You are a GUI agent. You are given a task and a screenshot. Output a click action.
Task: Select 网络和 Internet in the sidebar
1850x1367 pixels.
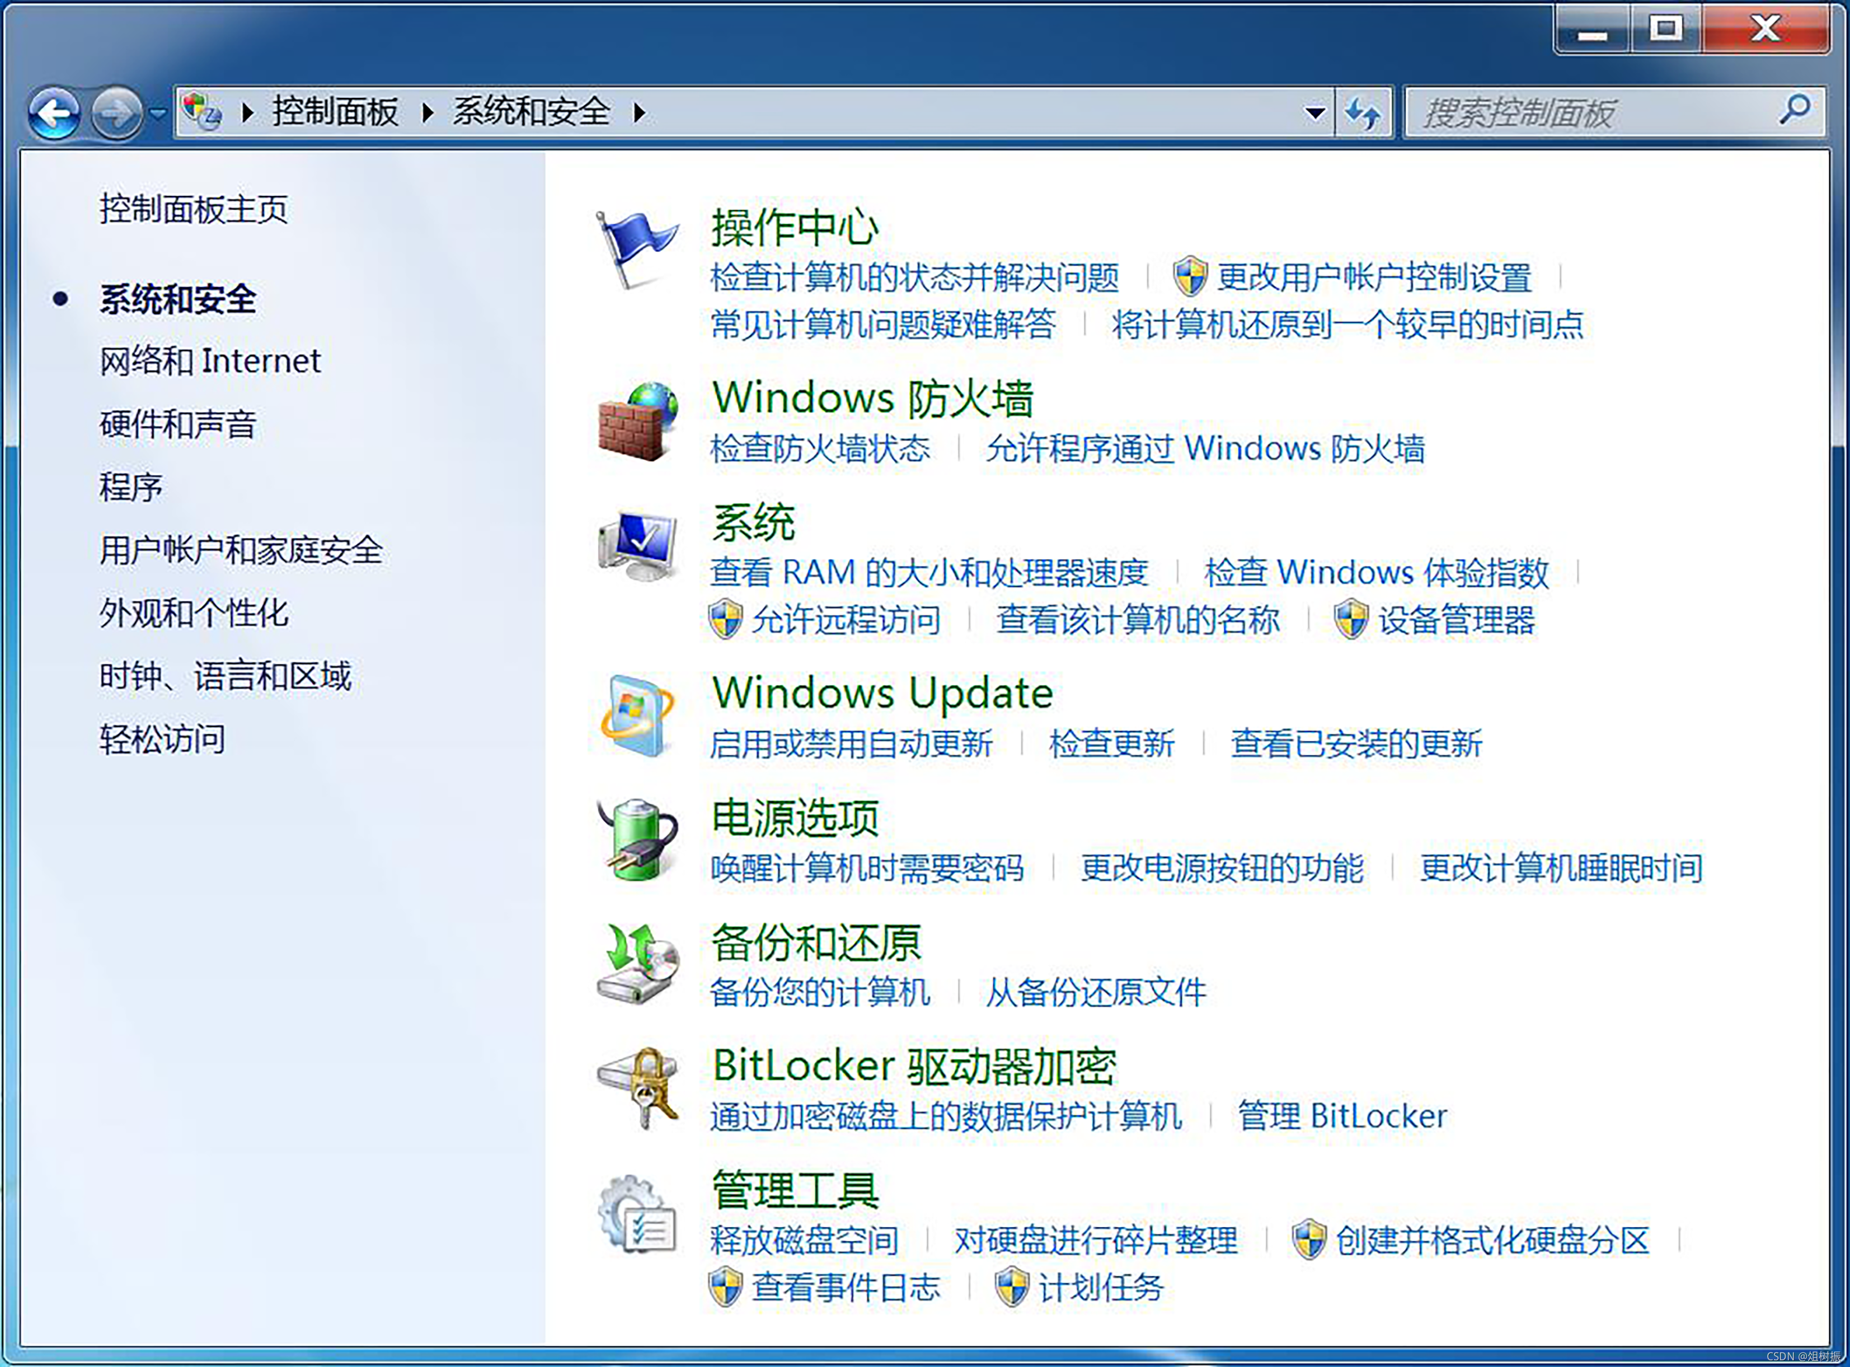[210, 362]
